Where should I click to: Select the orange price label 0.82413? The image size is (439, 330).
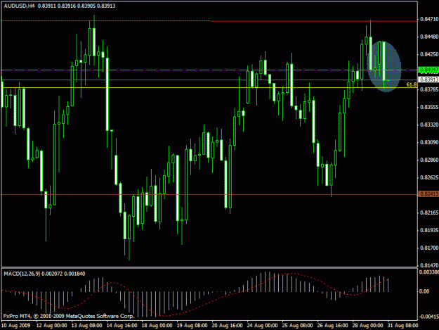pyautogui.click(x=428, y=194)
